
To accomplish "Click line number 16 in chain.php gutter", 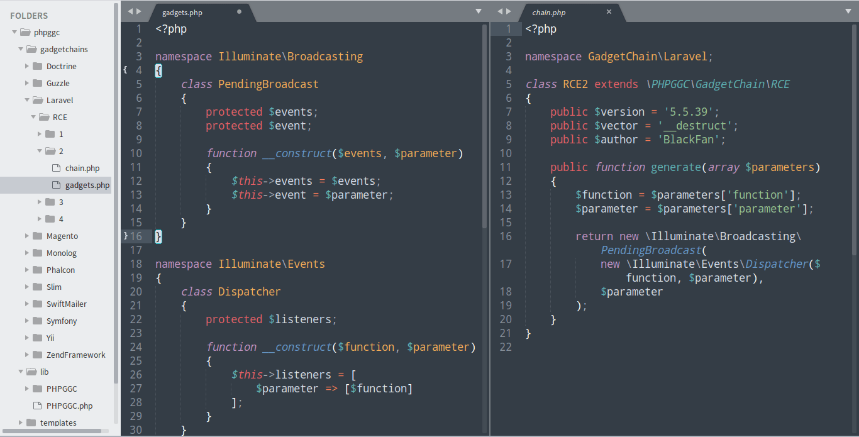I will tap(506, 236).
